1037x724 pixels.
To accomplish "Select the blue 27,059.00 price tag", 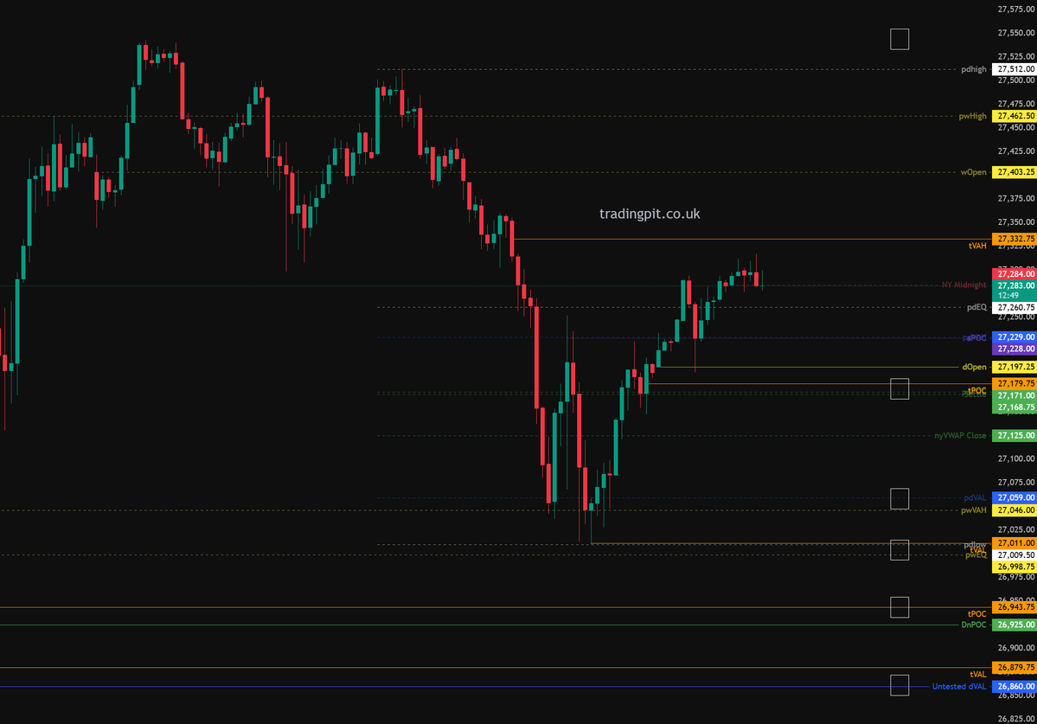I will (1015, 498).
